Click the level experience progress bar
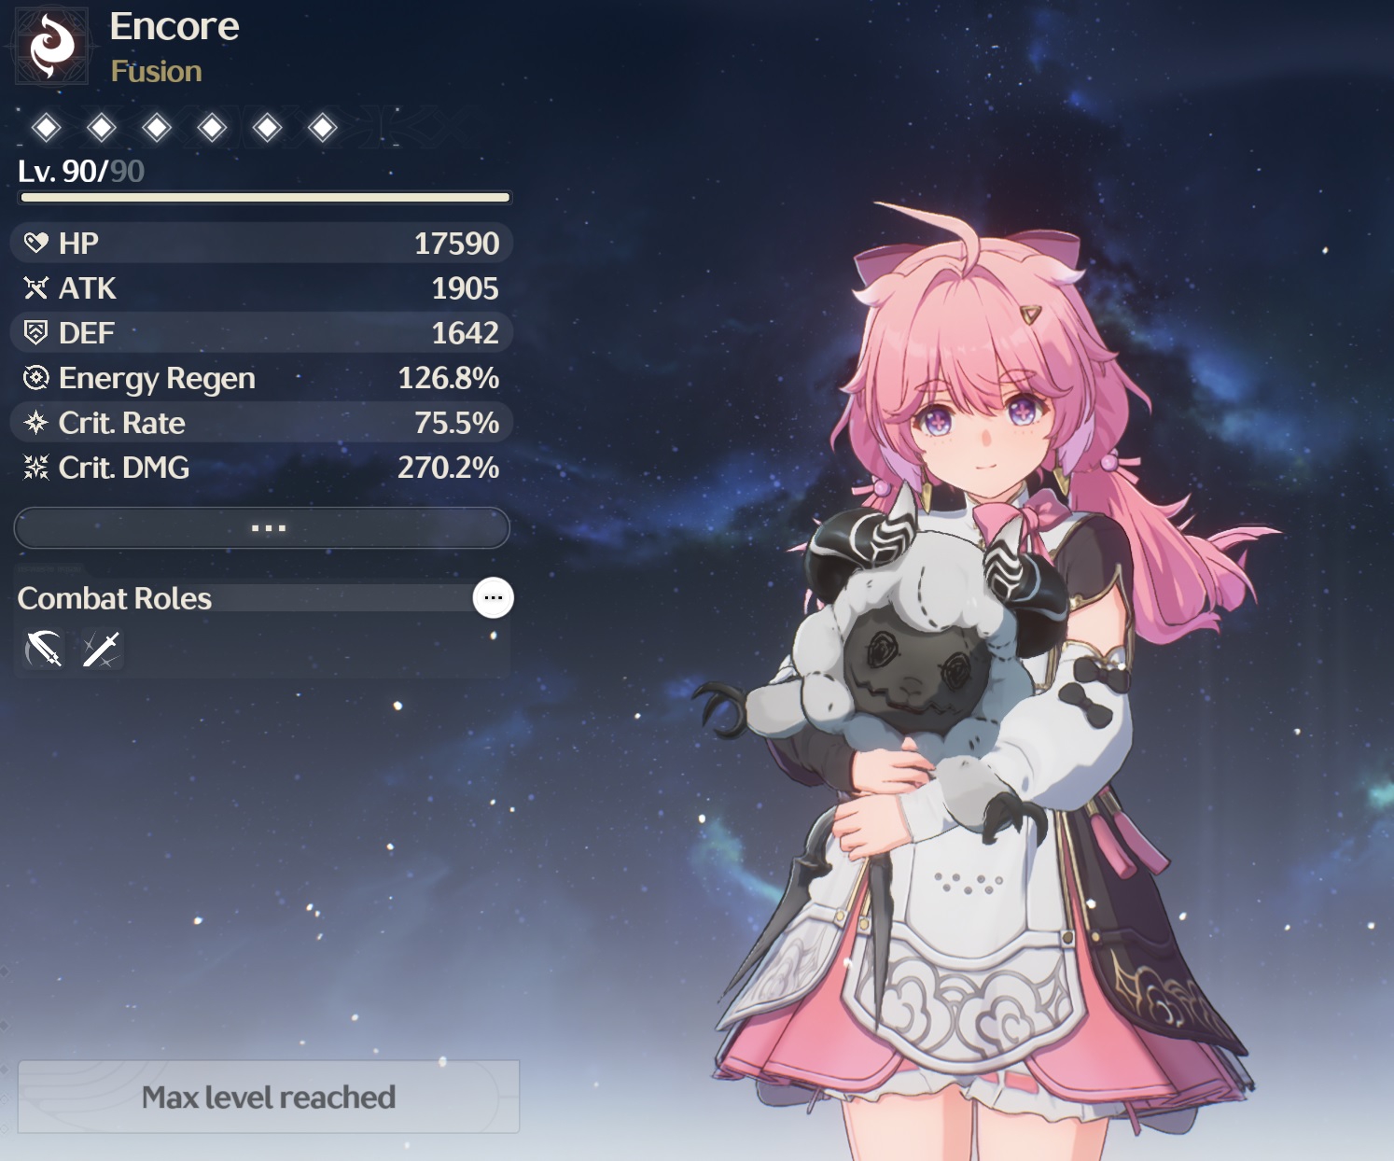The width and height of the screenshot is (1394, 1161). (265, 197)
